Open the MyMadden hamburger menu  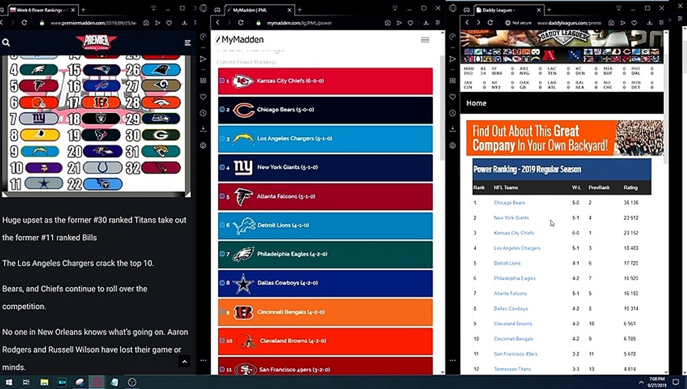(425, 40)
